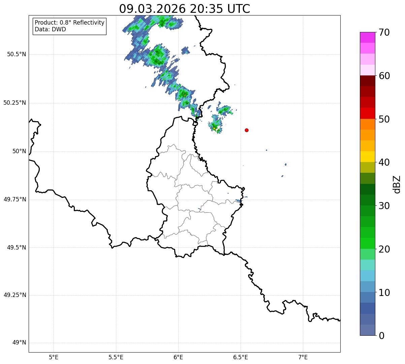Click the 7°E longitude label
This screenshot has height=364, width=405.
point(303,357)
